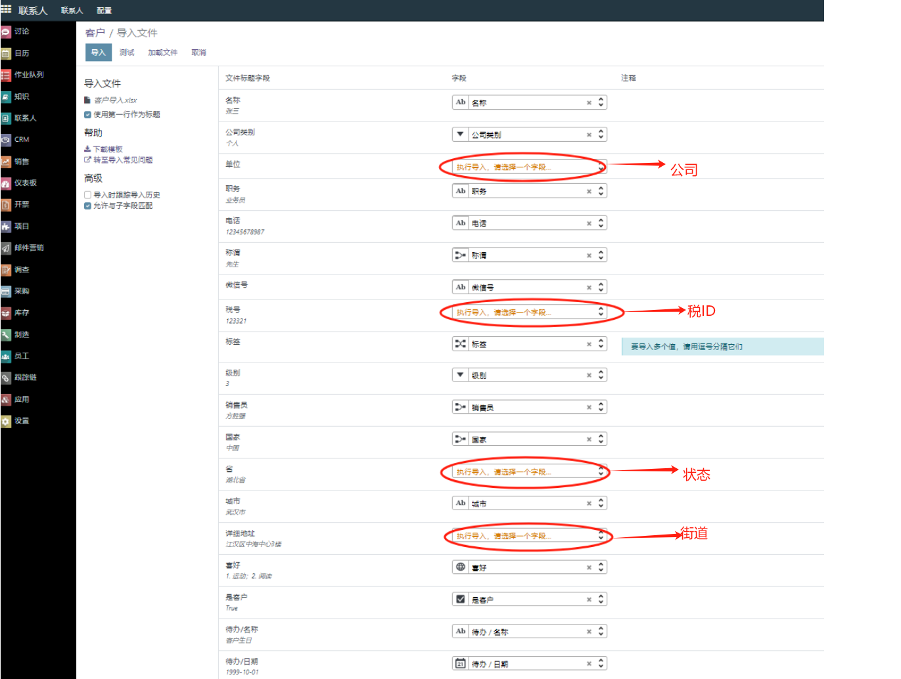
Task: Expand the 详细地址 field dropdown
Action: (528, 536)
